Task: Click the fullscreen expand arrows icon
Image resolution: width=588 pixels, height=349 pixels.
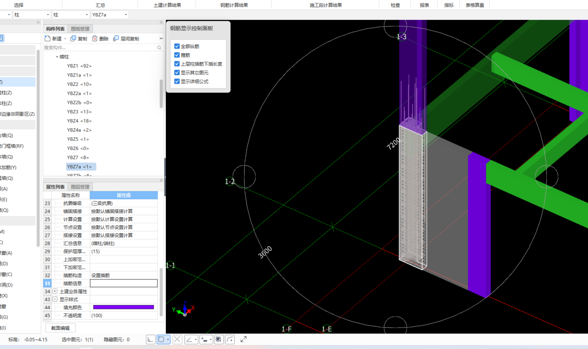Action: click(243, 339)
